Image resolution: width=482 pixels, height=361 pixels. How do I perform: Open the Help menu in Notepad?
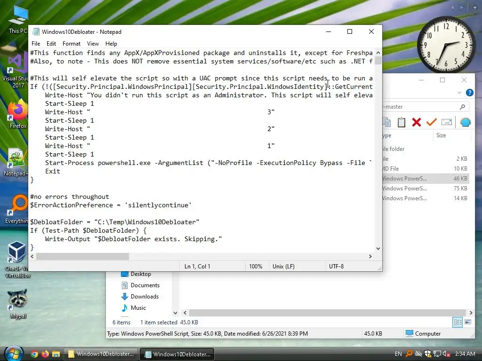[111, 44]
